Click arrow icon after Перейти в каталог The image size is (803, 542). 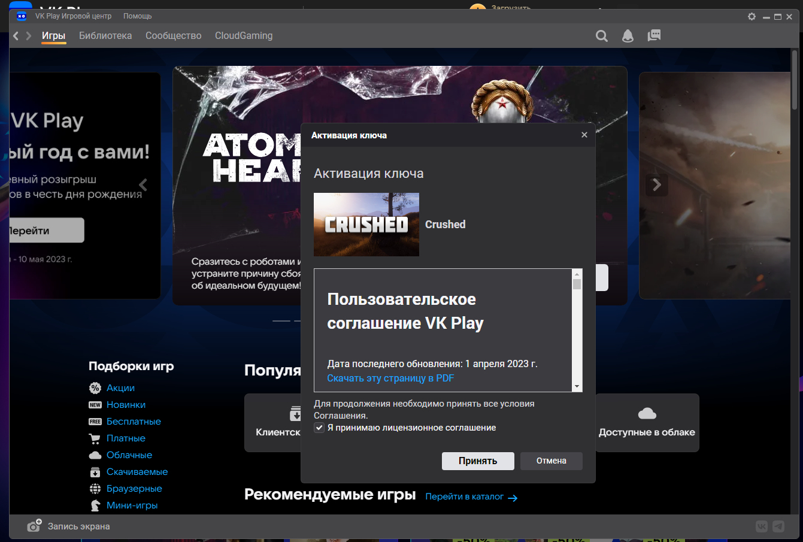click(x=513, y=497)
